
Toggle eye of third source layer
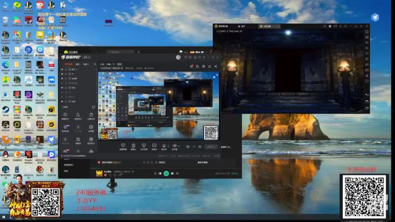pyautogui.click(x=62, y=78)
